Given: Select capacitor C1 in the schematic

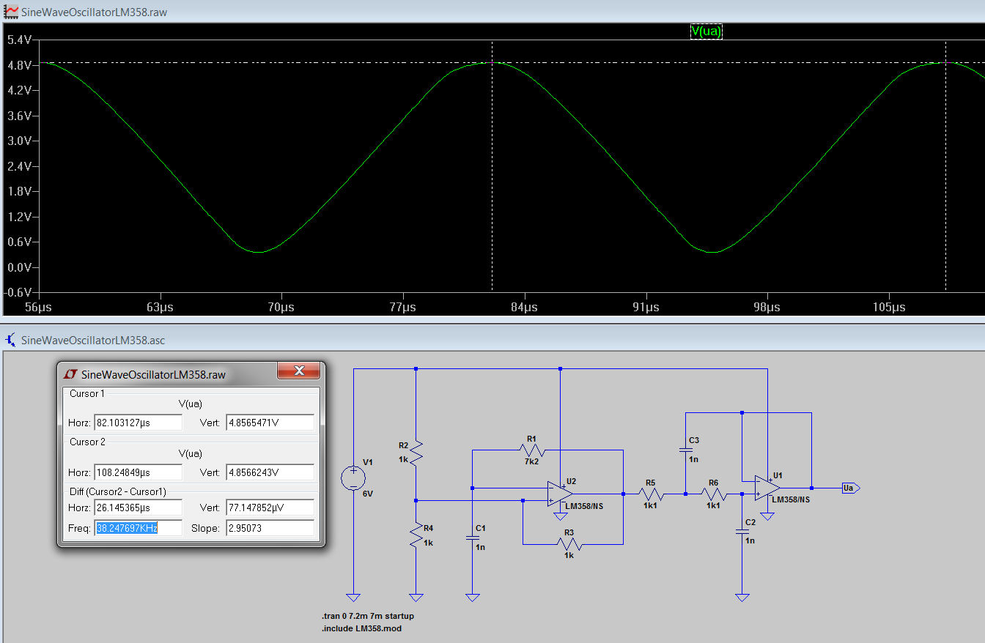Looking at the screenshot, I should 473,538.
